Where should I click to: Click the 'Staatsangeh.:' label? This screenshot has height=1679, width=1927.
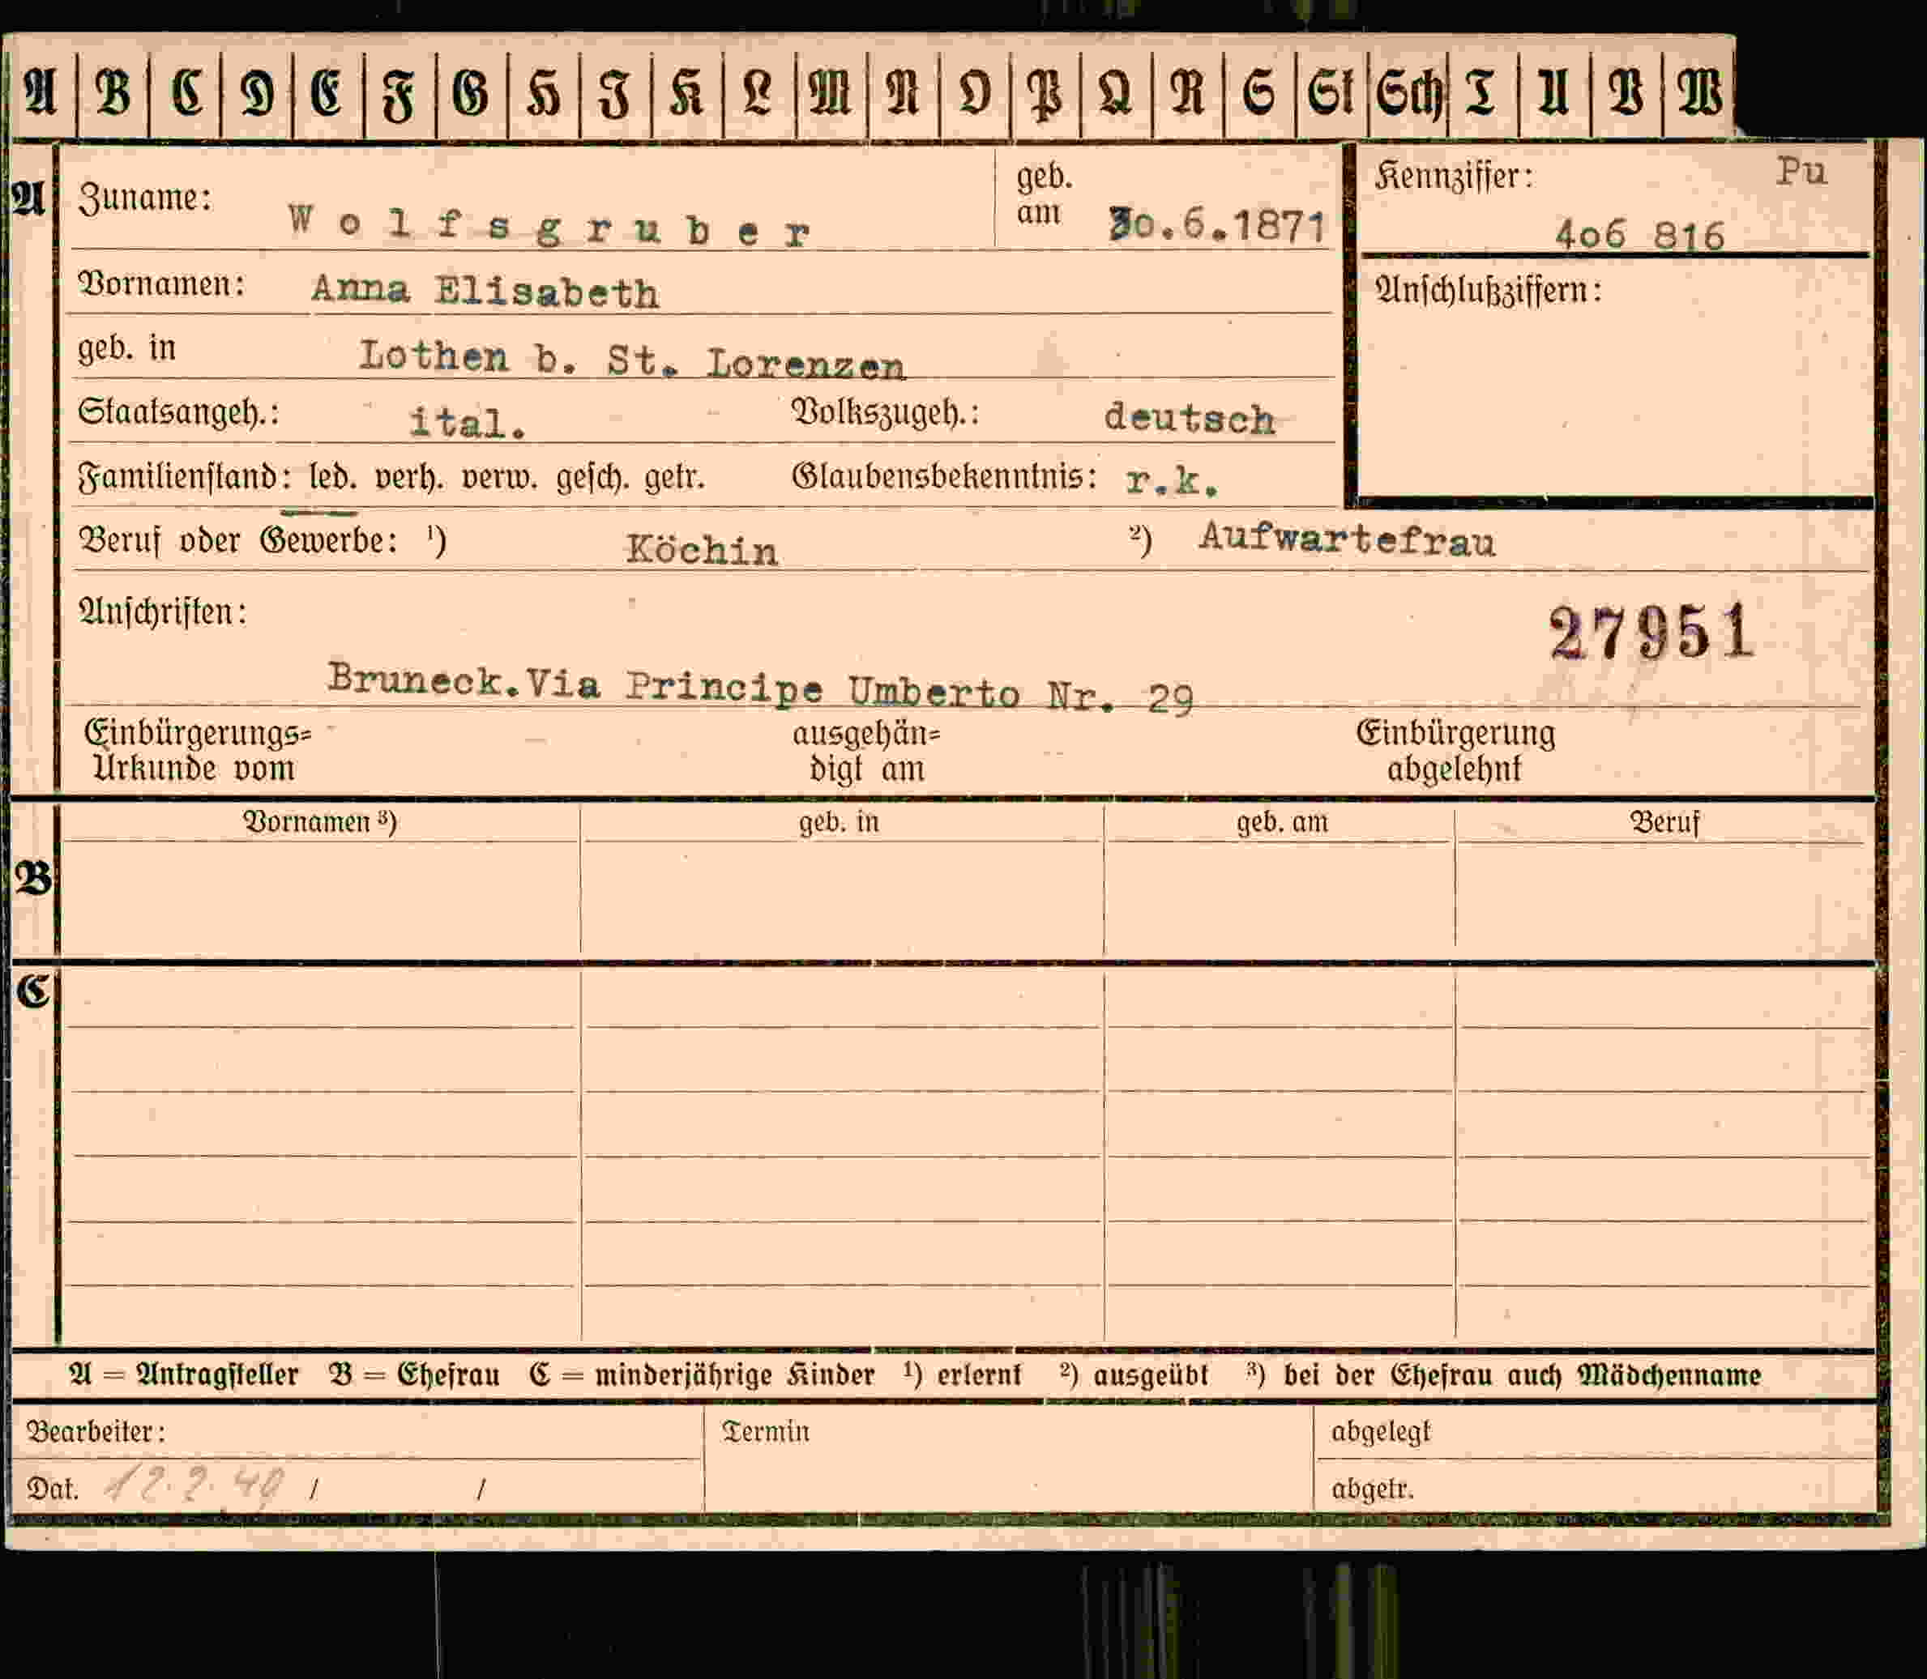178,412
